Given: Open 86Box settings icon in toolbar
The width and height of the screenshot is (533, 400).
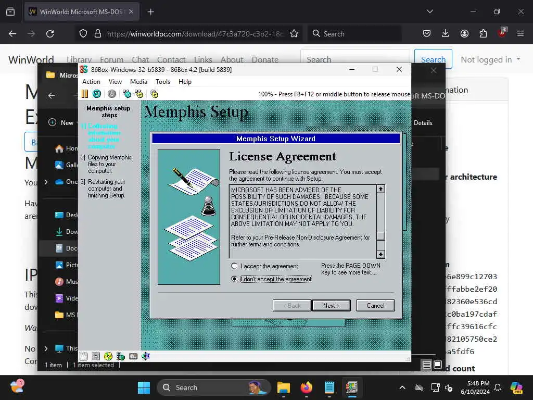Looking at the screenshot, I should pyautogui.click(x=154, y=94).
